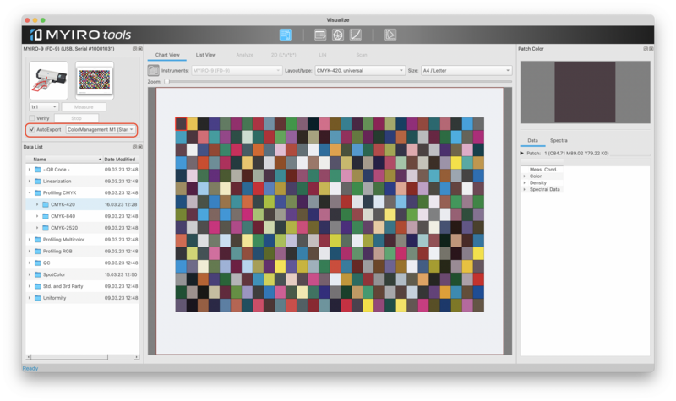Click the Meas. Cond. row
The image size is (676, 401).
[543, 170]
